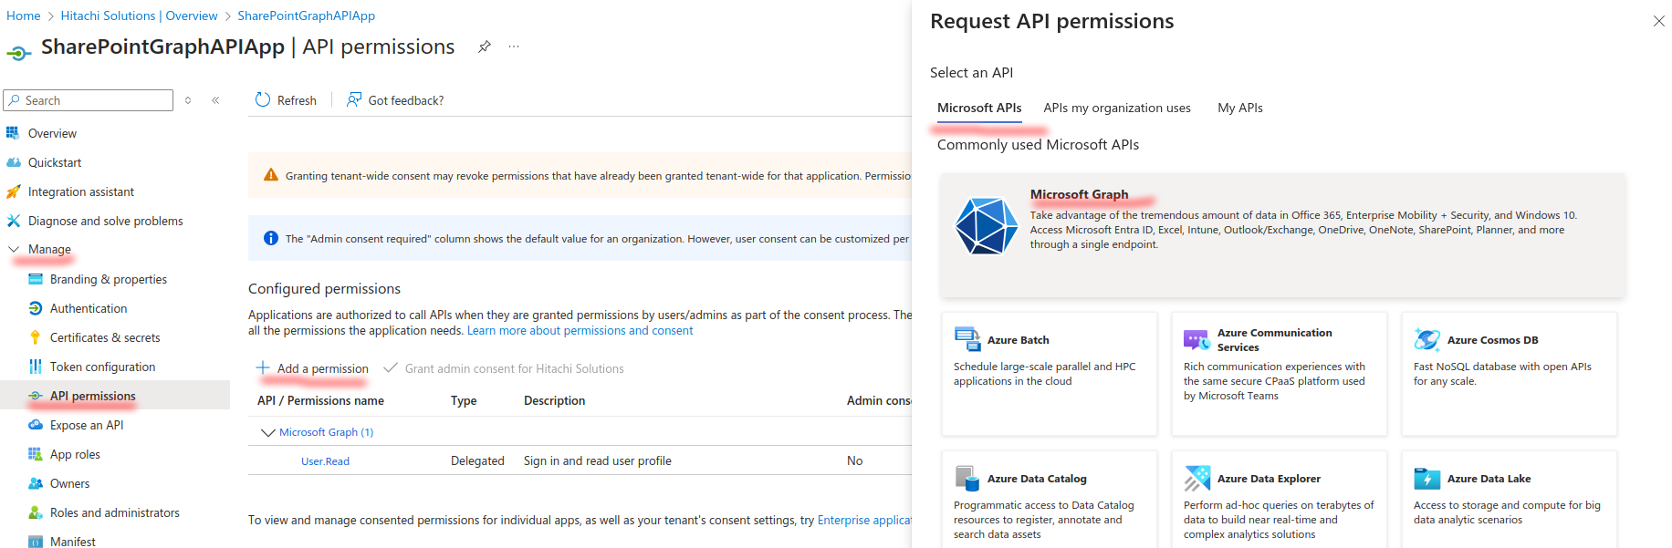Select the Azure Batch card title
The width and height of the screenshot is (1672, 548).
1018,340
